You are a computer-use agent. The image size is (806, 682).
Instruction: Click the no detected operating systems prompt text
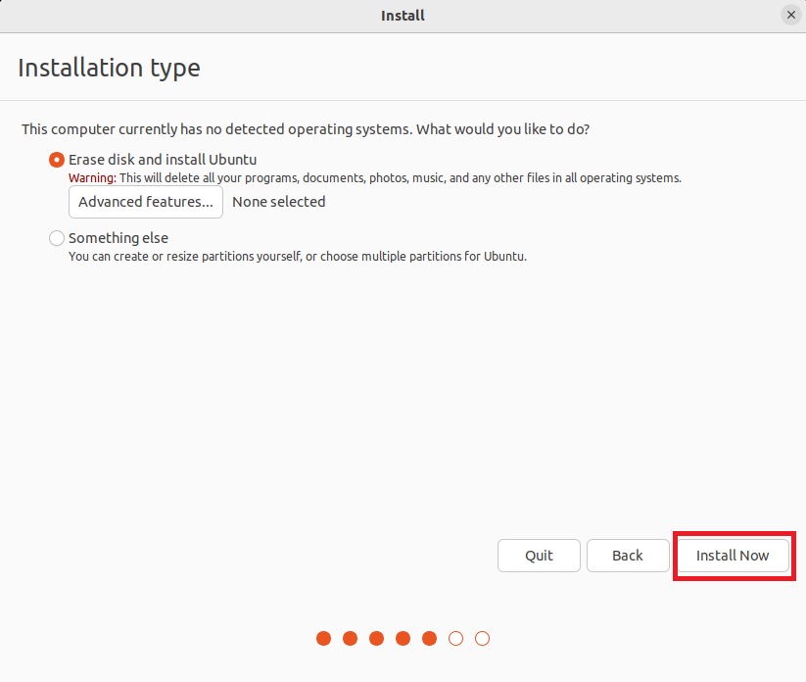[306, 129]
